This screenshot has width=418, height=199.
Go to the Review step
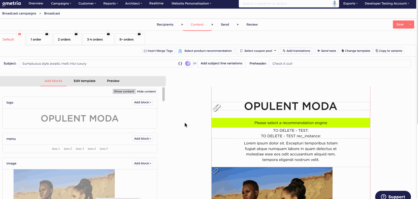click(252, 25)
